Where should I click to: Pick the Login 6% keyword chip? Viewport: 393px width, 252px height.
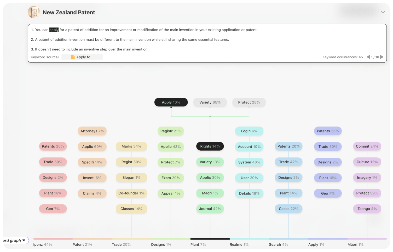point(249,131)
